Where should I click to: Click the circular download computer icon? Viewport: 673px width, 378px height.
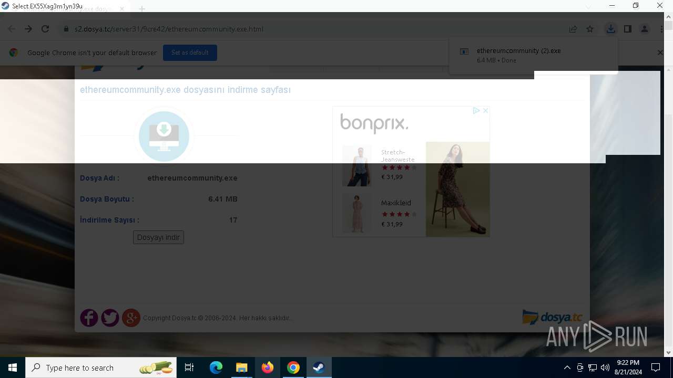pos(164,136)
